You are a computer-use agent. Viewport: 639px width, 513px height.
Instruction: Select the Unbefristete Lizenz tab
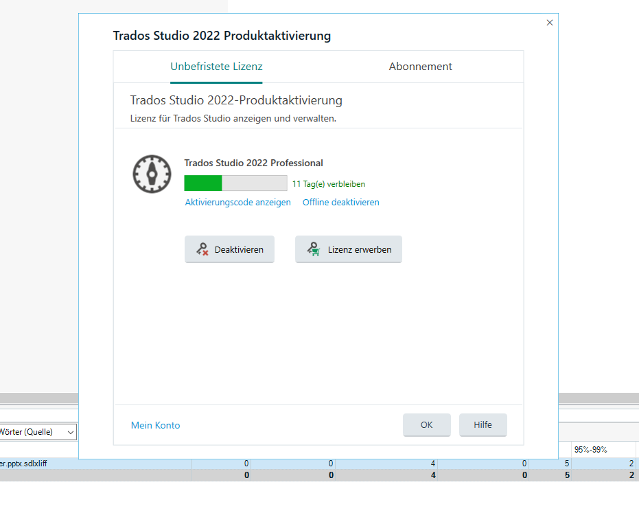(x=216, y=67)
